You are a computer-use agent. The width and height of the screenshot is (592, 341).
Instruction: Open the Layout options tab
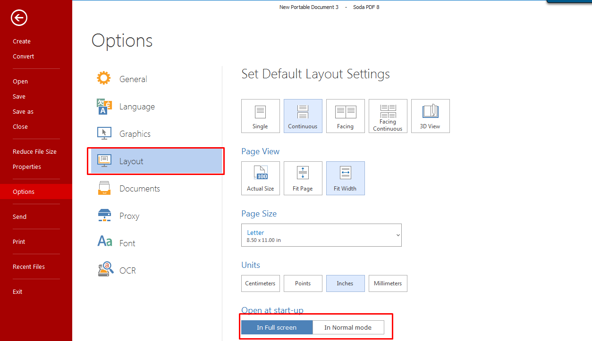click(156, 161)
